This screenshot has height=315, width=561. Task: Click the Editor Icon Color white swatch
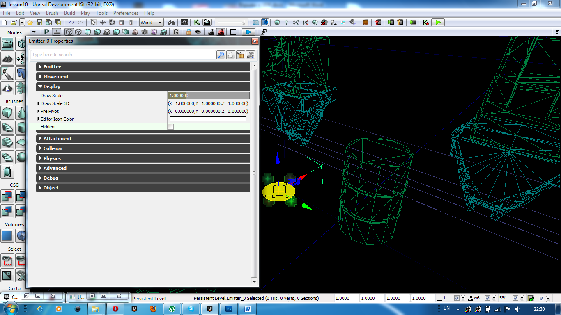(208, 119)
